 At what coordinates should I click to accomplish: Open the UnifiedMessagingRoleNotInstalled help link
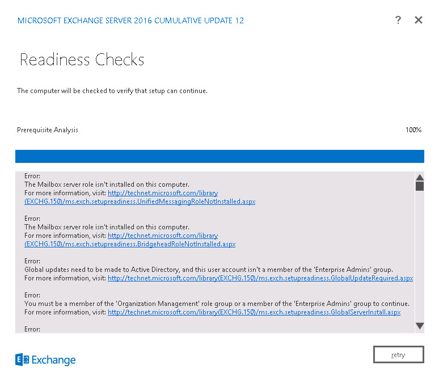pyautogui.click(x=140, y=202)
